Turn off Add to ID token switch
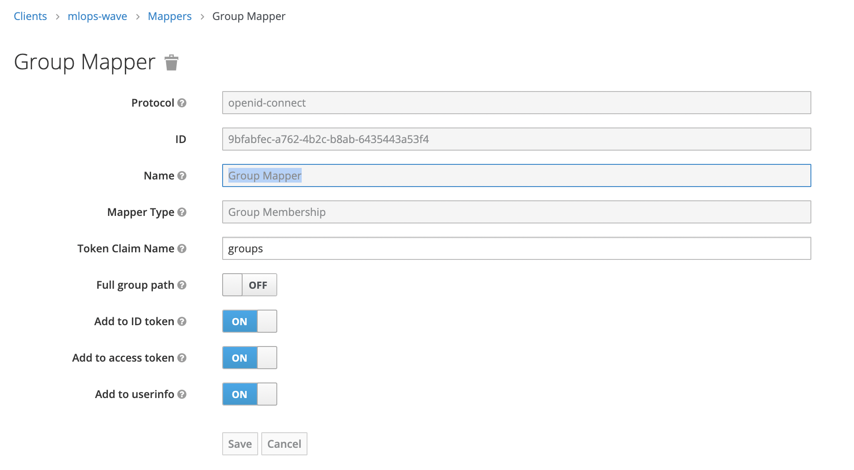Screen dimensions: 854x470 click(249, 321)
